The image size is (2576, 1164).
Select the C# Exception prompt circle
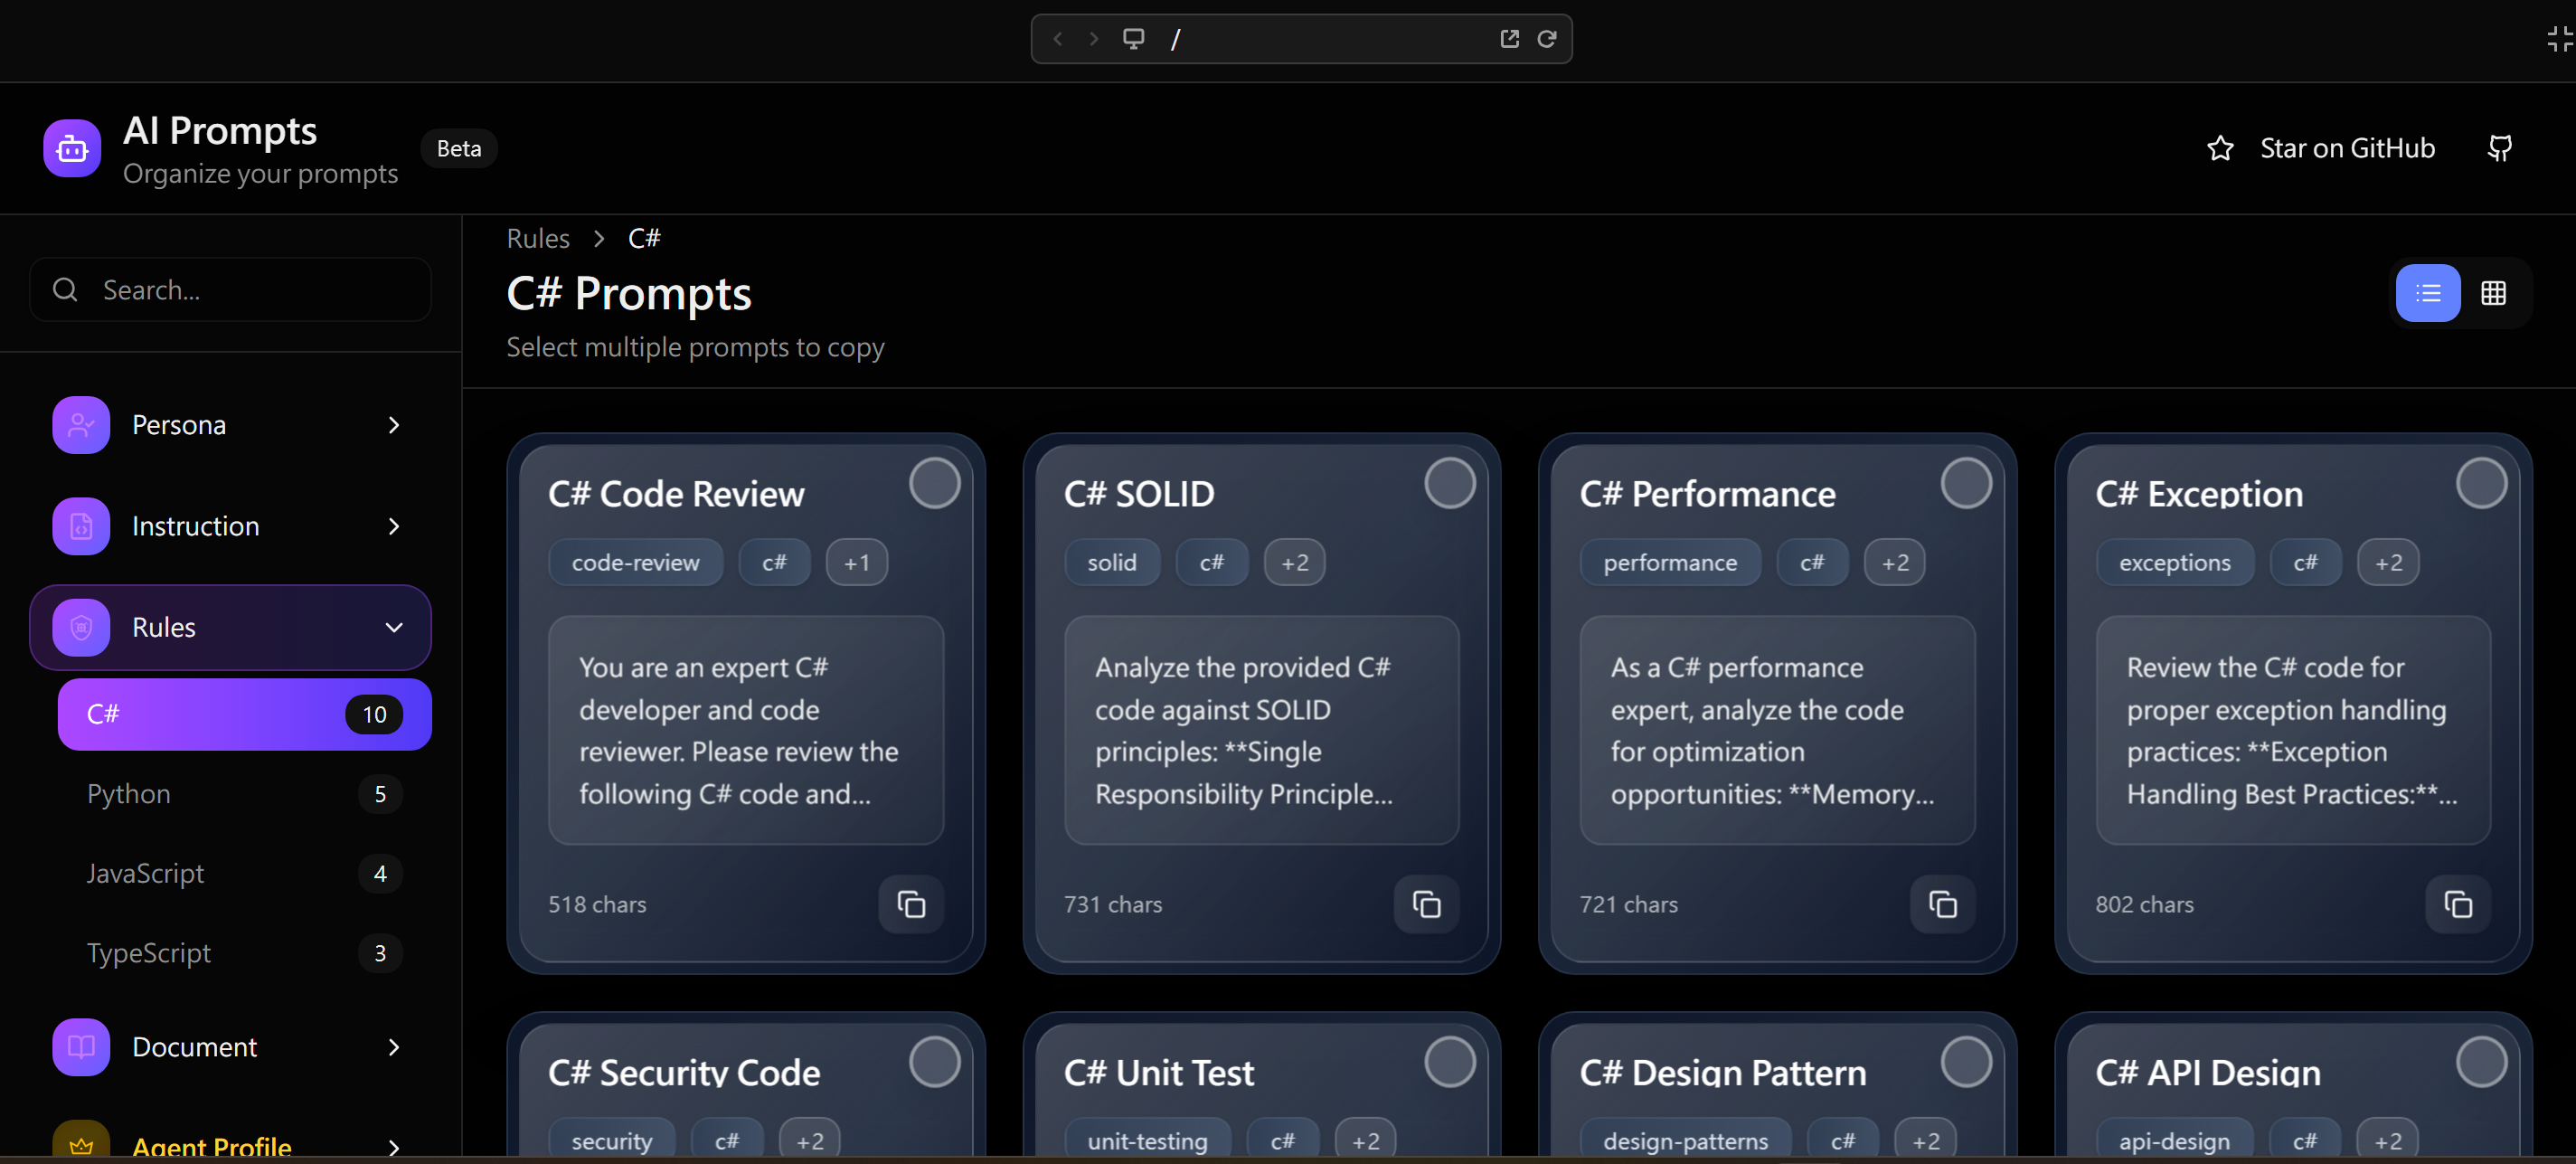click(2481, 483)
